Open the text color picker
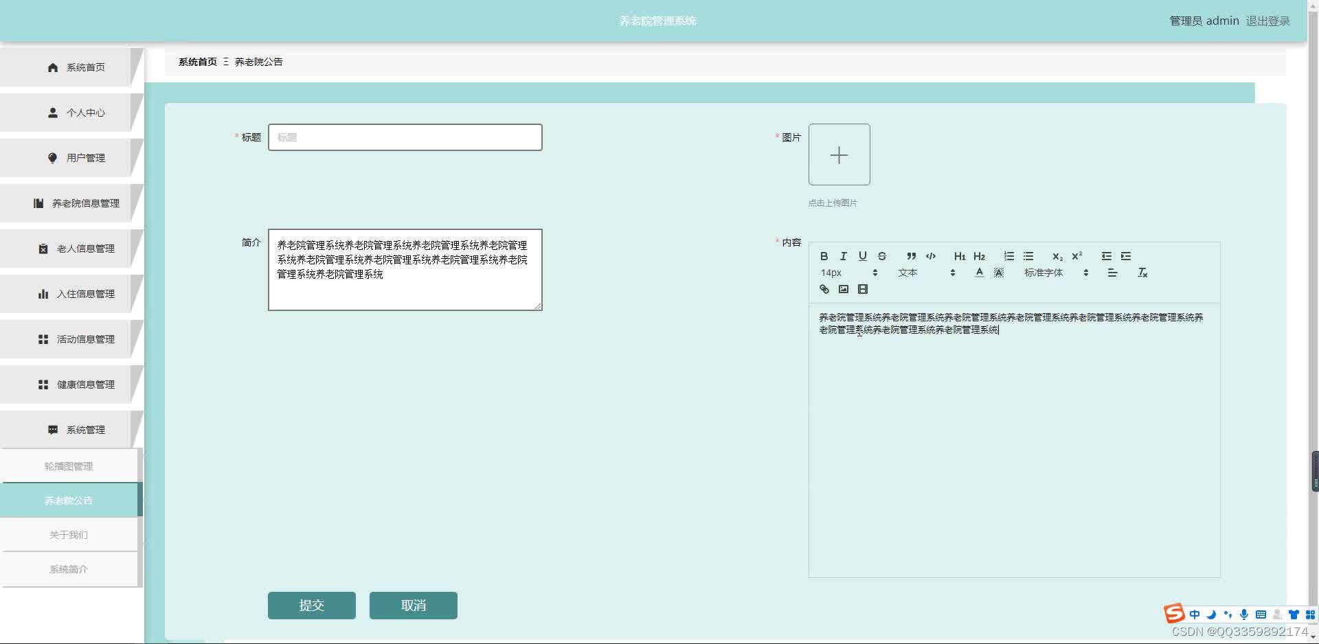 pyautogui.click(x=979, y=273)
